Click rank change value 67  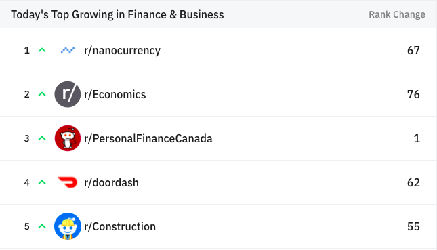(413, 50)
